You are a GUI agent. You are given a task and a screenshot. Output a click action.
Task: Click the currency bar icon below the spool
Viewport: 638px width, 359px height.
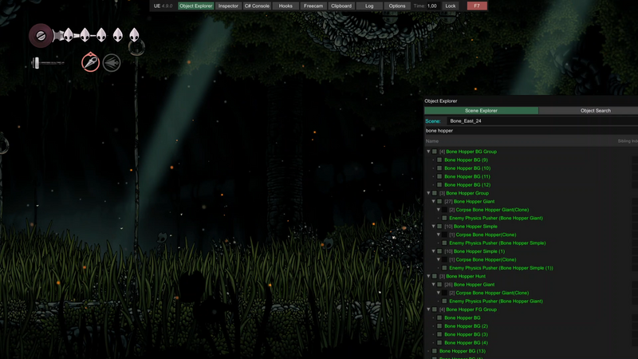47,62
